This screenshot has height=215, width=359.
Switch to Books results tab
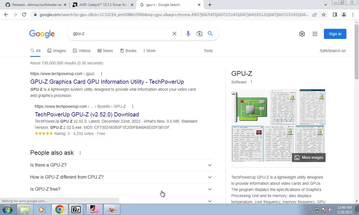[x=128, y=51]
